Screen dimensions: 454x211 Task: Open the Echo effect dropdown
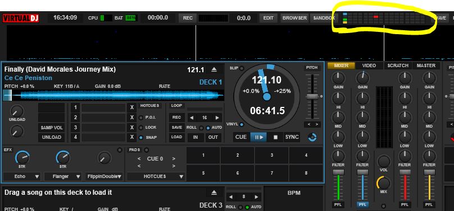22,176
